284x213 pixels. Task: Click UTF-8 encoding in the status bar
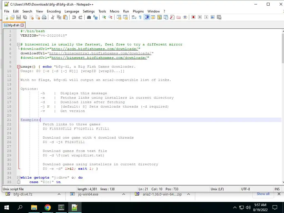pos(245,189)
